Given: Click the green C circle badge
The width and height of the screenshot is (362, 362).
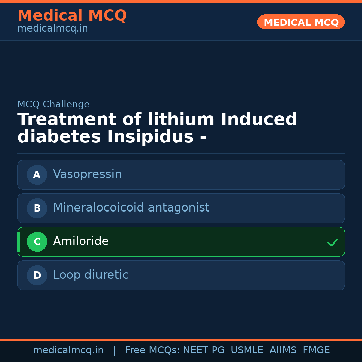Looking at the screenshot, I should [37, 242].
